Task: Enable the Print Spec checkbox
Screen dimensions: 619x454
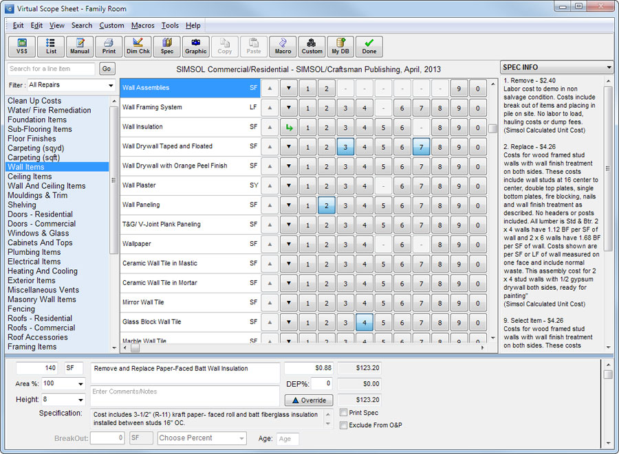Action: tap(344, 413)
